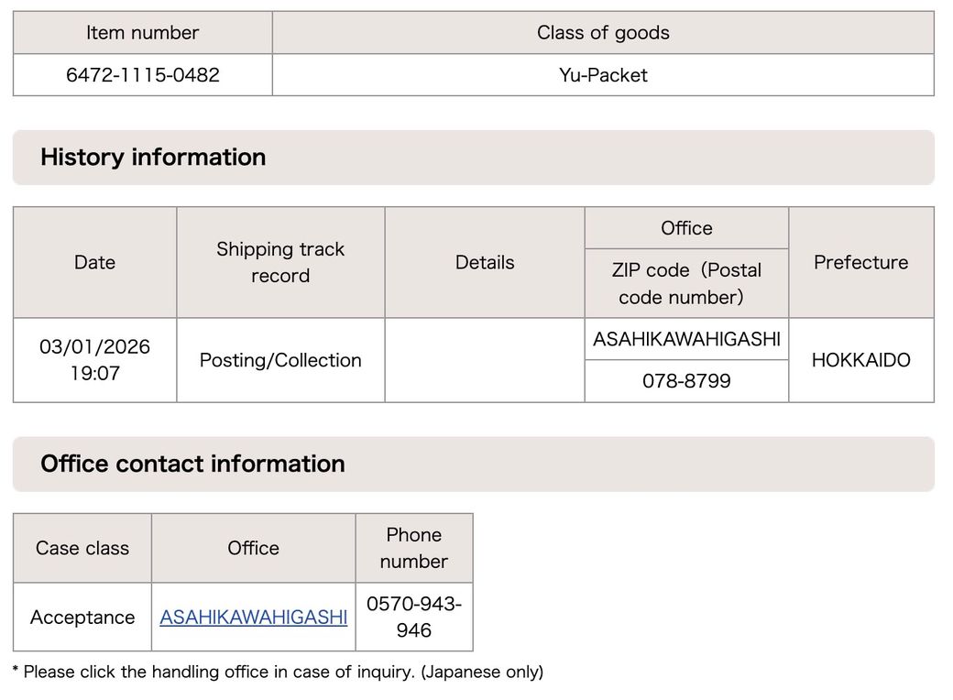Click the Prefecture column header
Screen dimensions: 953x700
pyautogui.click(x=860, y=263)
